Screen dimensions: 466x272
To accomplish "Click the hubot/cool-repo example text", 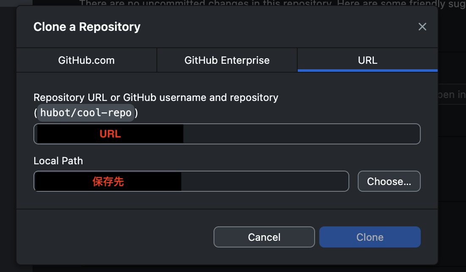I will pos(86,113).
